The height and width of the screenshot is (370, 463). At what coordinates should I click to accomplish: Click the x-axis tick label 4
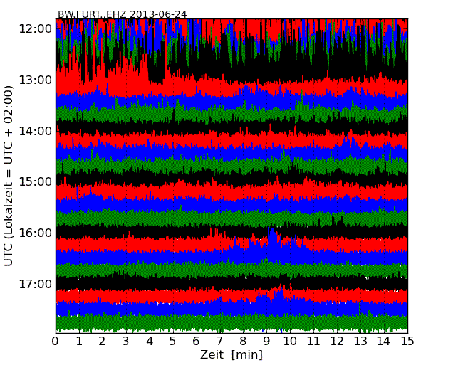150,342
